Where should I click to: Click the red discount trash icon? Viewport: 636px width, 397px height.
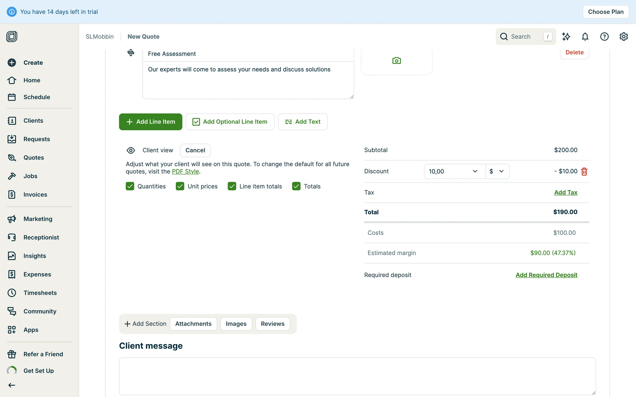tap(584, 171)
